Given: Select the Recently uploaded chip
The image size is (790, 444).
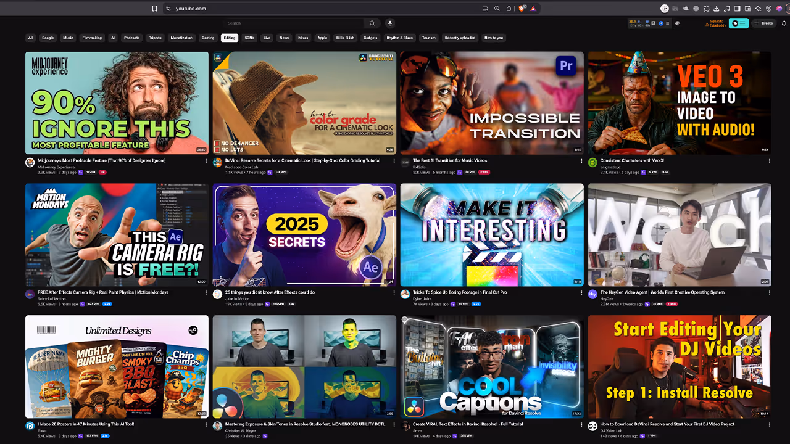Looking at the screenshot, I should (x=460, y=38).
